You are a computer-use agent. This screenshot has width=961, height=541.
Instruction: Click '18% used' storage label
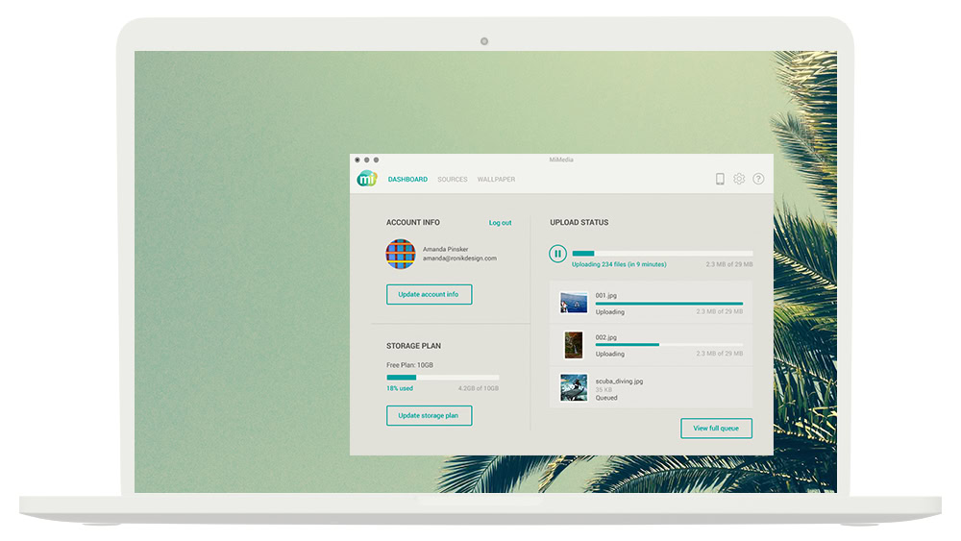[400, 388]
